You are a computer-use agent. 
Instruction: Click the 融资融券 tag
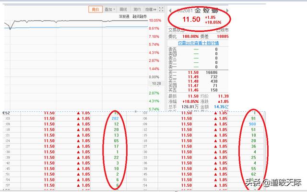pos(140,16)
